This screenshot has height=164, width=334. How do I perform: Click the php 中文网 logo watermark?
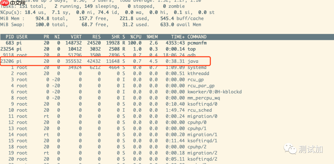click(x=13, y=3)
